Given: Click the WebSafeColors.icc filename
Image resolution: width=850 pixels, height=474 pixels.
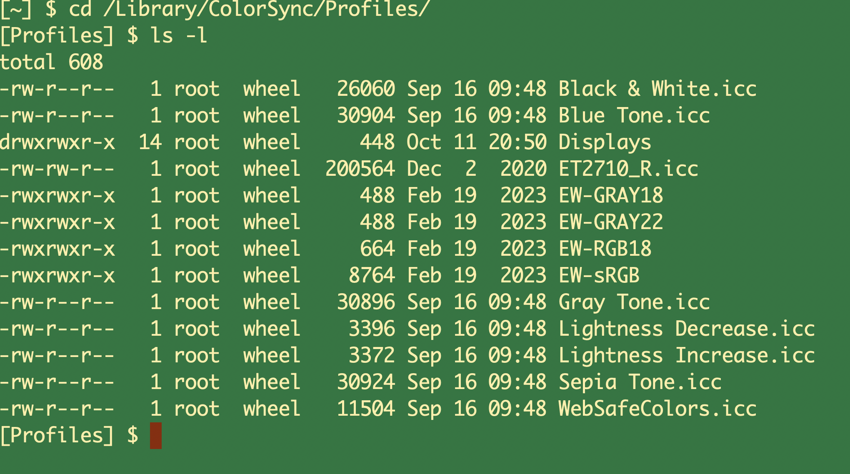Looking at the screenshot, I should pos(657,409).
